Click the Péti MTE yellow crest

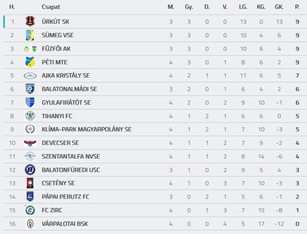[30, 62]
